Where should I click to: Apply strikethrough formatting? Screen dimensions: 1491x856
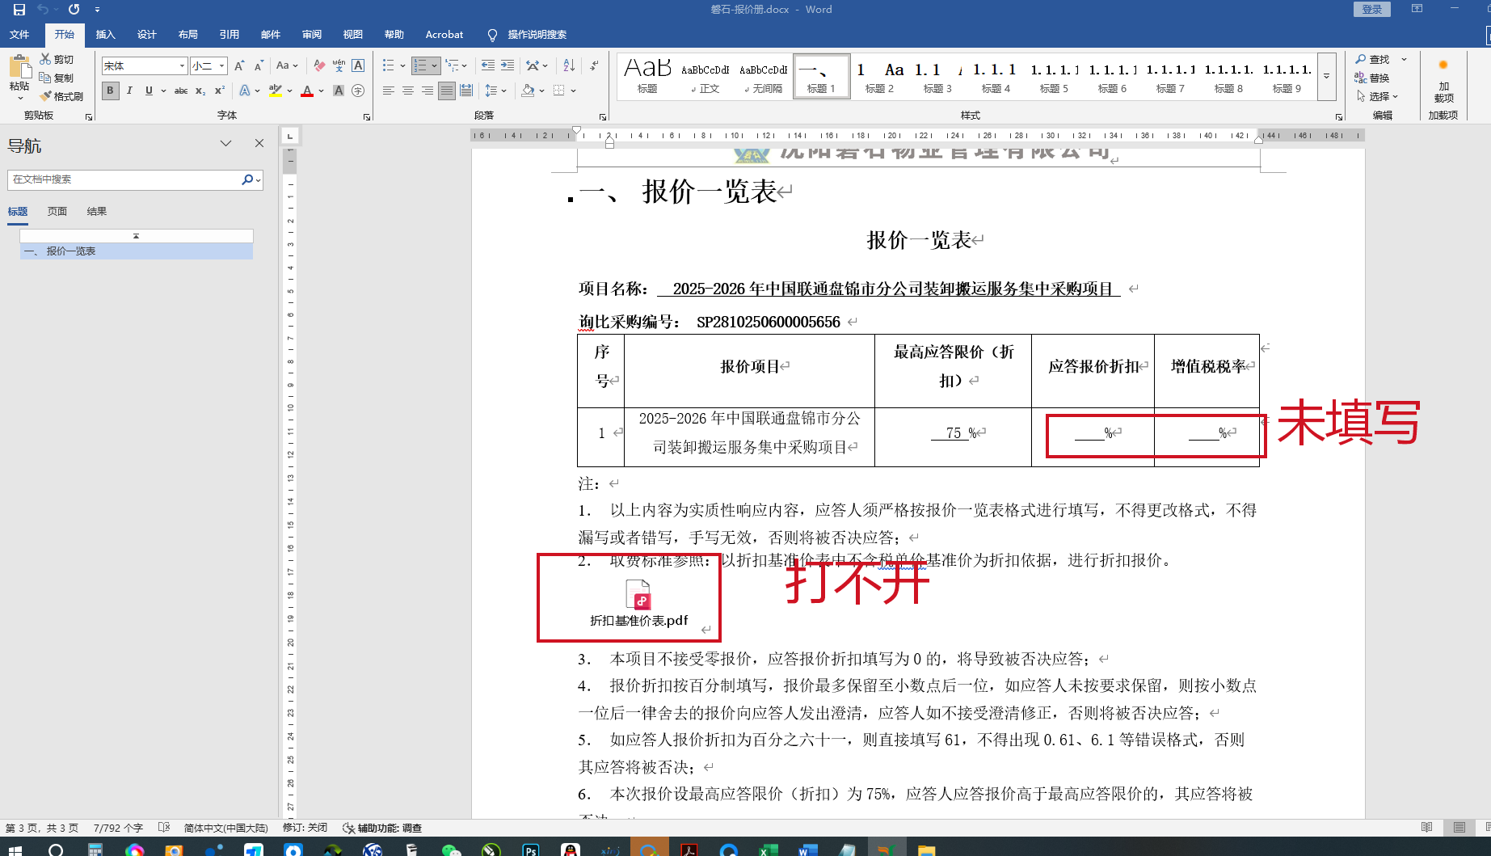point(181,91)
